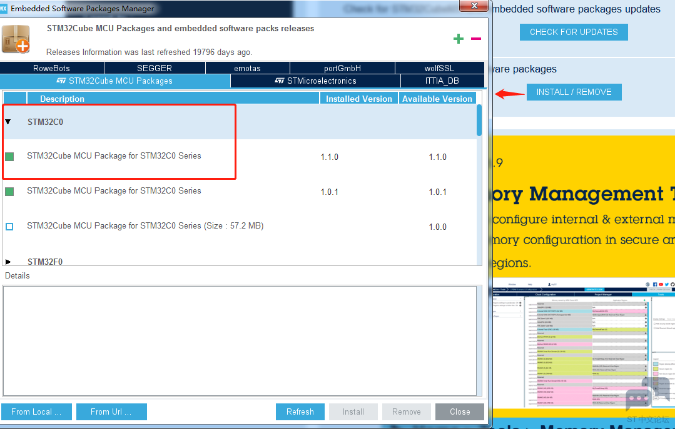The height and width of the screenshot is (429, 675).
Task: Open the RoweBots tab
Action: pos(52,68)
